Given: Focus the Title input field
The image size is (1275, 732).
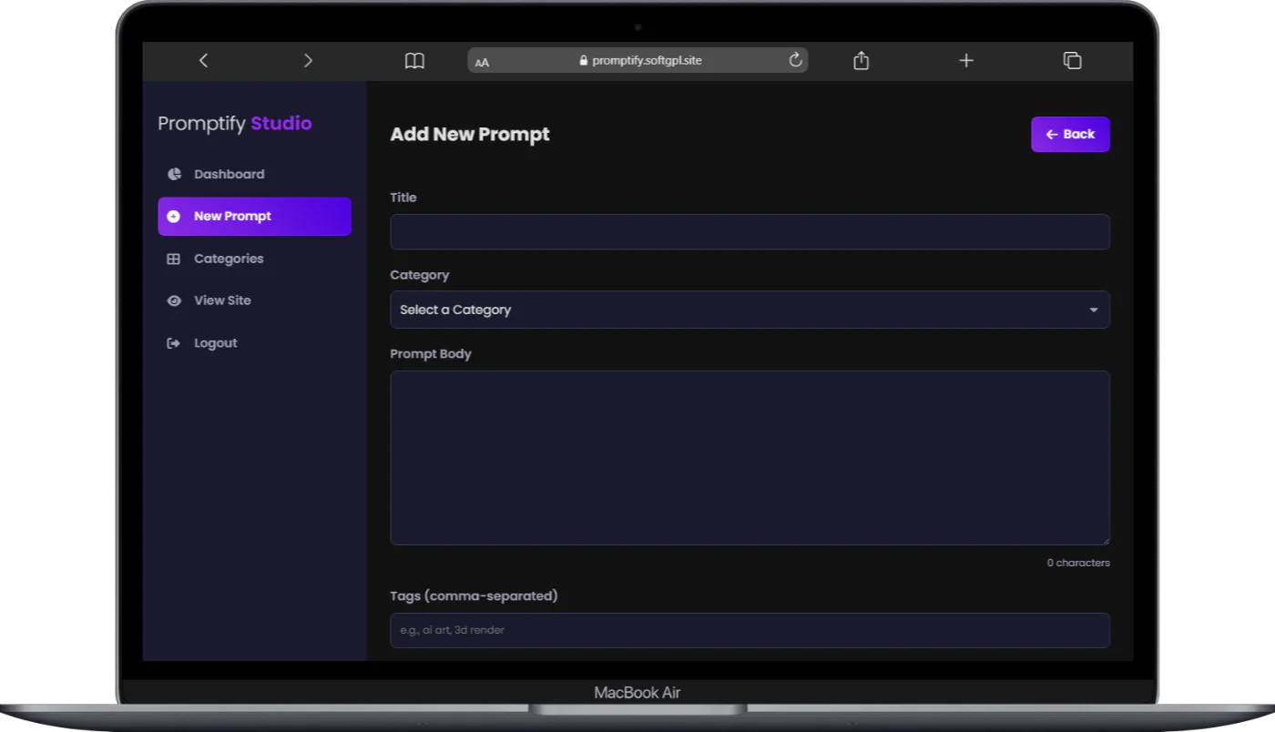Looking at the screenshot, I should click(x=750, y=232).
